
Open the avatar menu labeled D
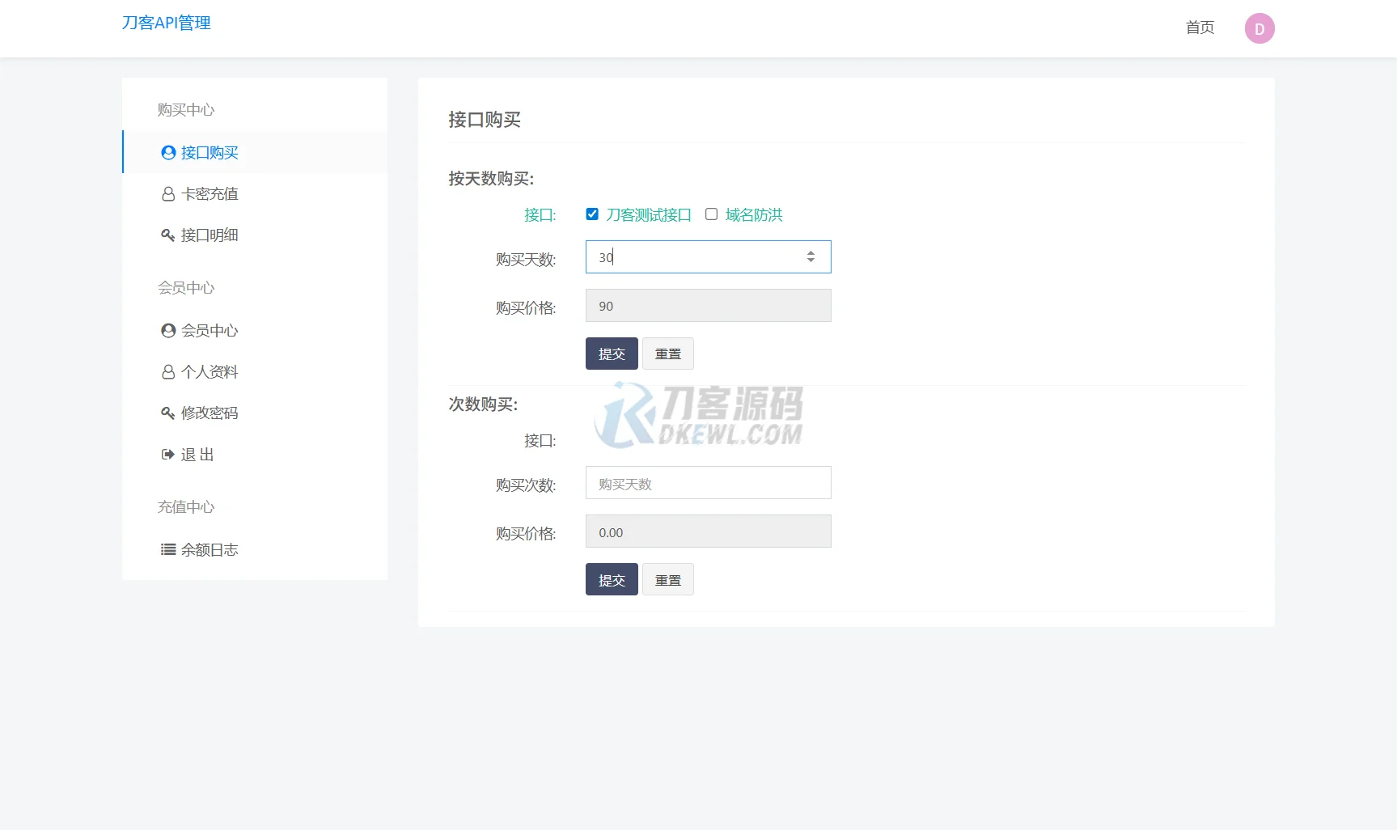pyautogui.click(x=1259, y=28)
